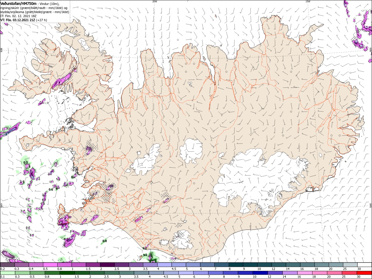Pick the upper legend swatch between 0.2 and 0.3
The height and width of the screenshot is (279, 372).
(x=8, y=265)
